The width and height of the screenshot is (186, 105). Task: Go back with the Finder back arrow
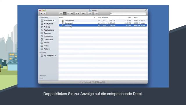41,14
